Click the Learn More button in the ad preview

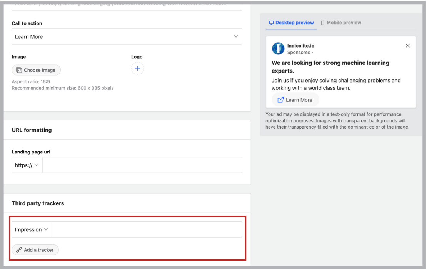[x=295, y=100]
